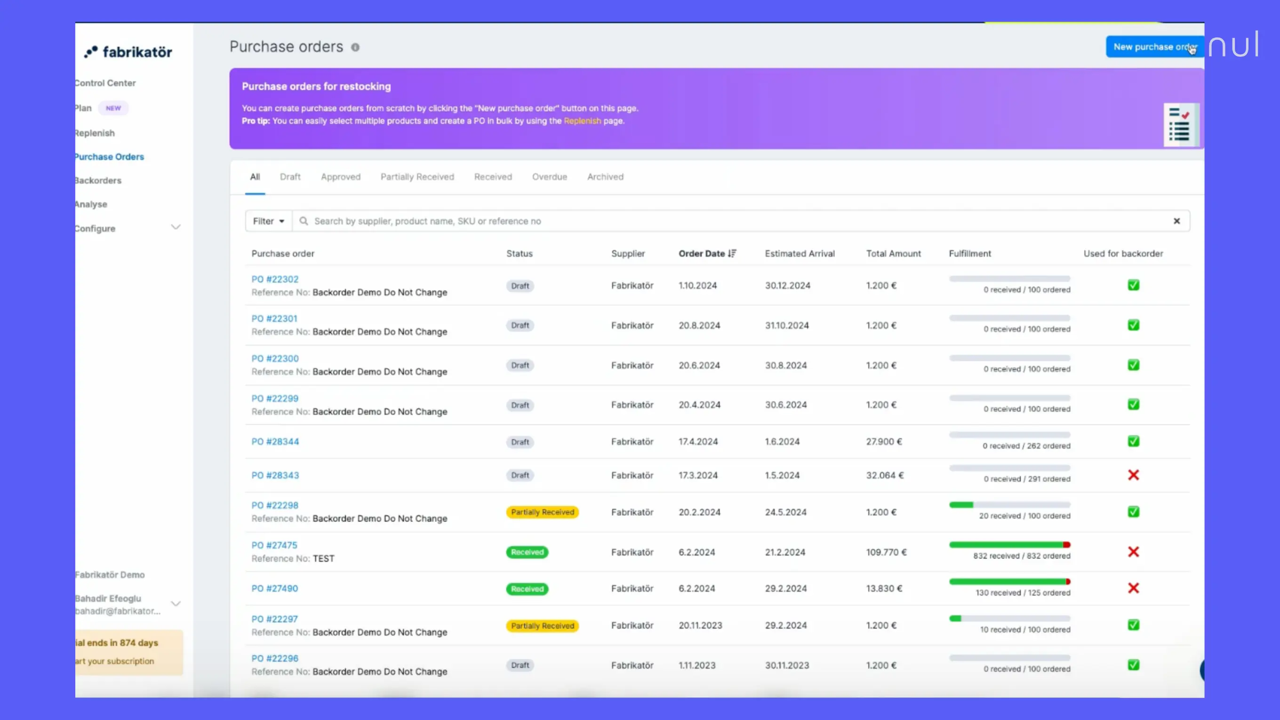
Task: Click Received badge for PO #27490
Action: 527,589
